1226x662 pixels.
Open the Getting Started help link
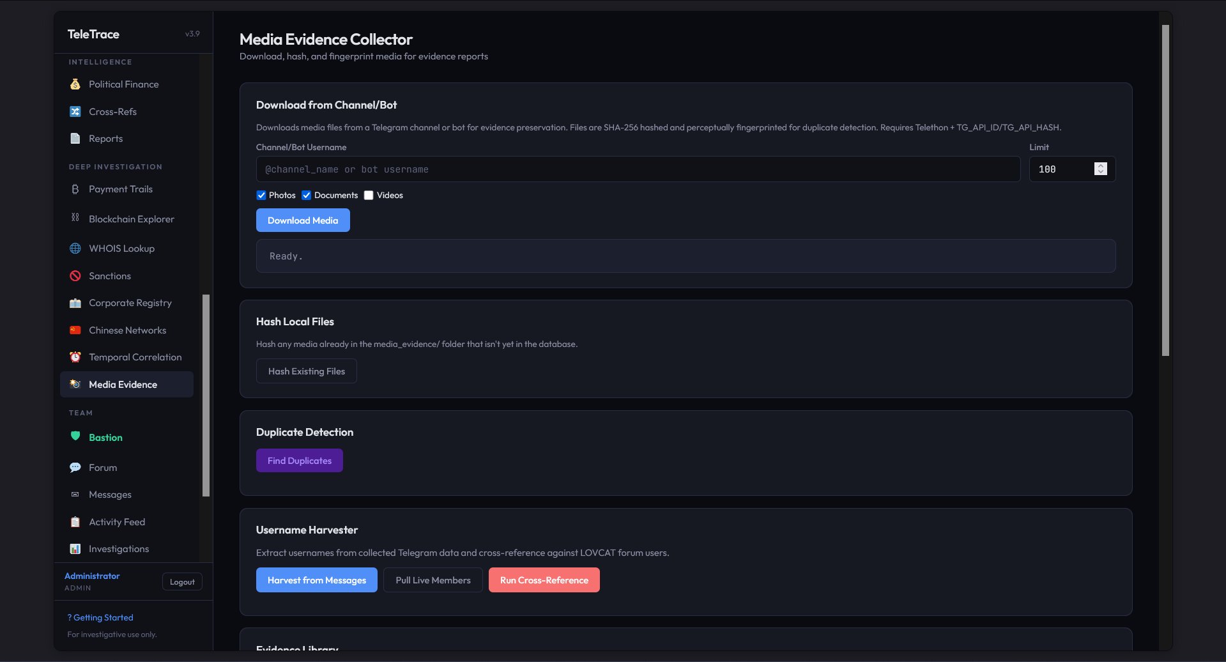click(100, 618)
